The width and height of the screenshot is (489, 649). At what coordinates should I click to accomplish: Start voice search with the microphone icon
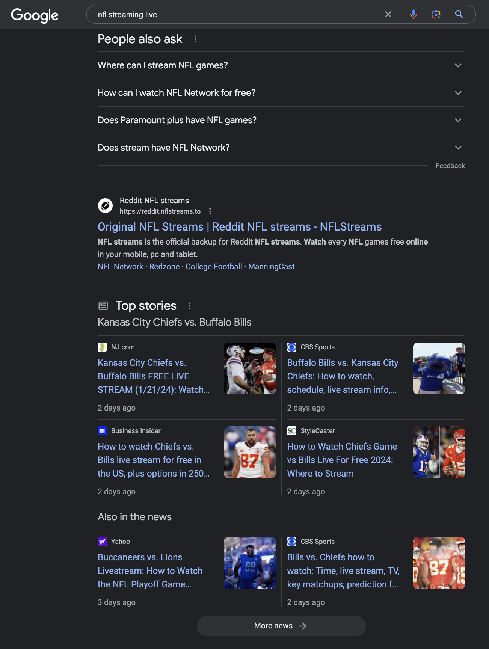pos(413,14)
